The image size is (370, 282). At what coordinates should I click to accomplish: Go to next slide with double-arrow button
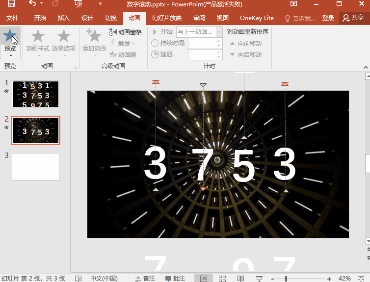[x=368, y=257]
